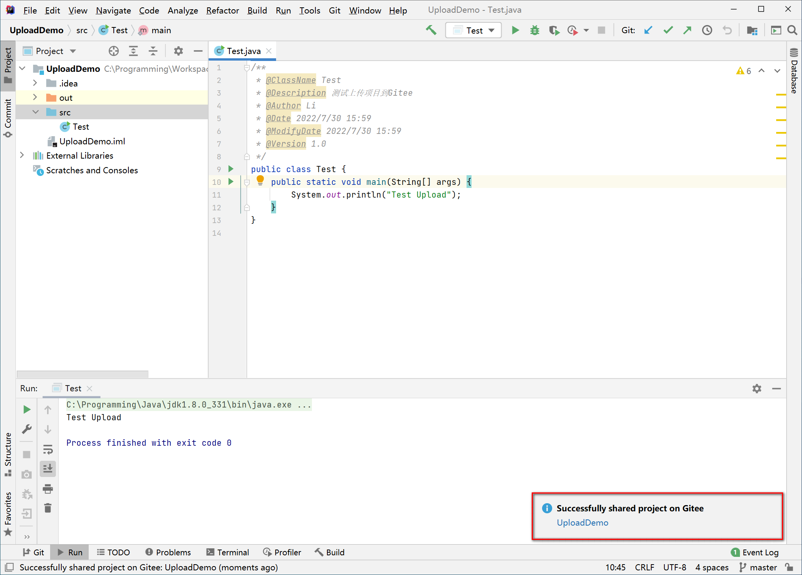This screenshot has height=575, width=802.
Task: Toggle the Project side tool window
Action: click(x=8, y=66)
